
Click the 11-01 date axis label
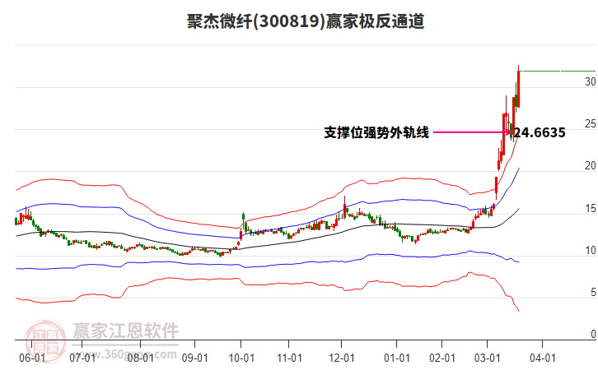(x=289, y=358)
